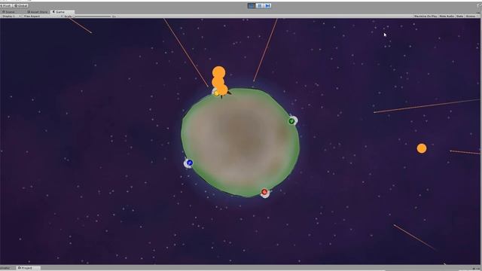Open the Display 1 dropdown
This screenshot has width=482, height=271.
click(11, 16)
